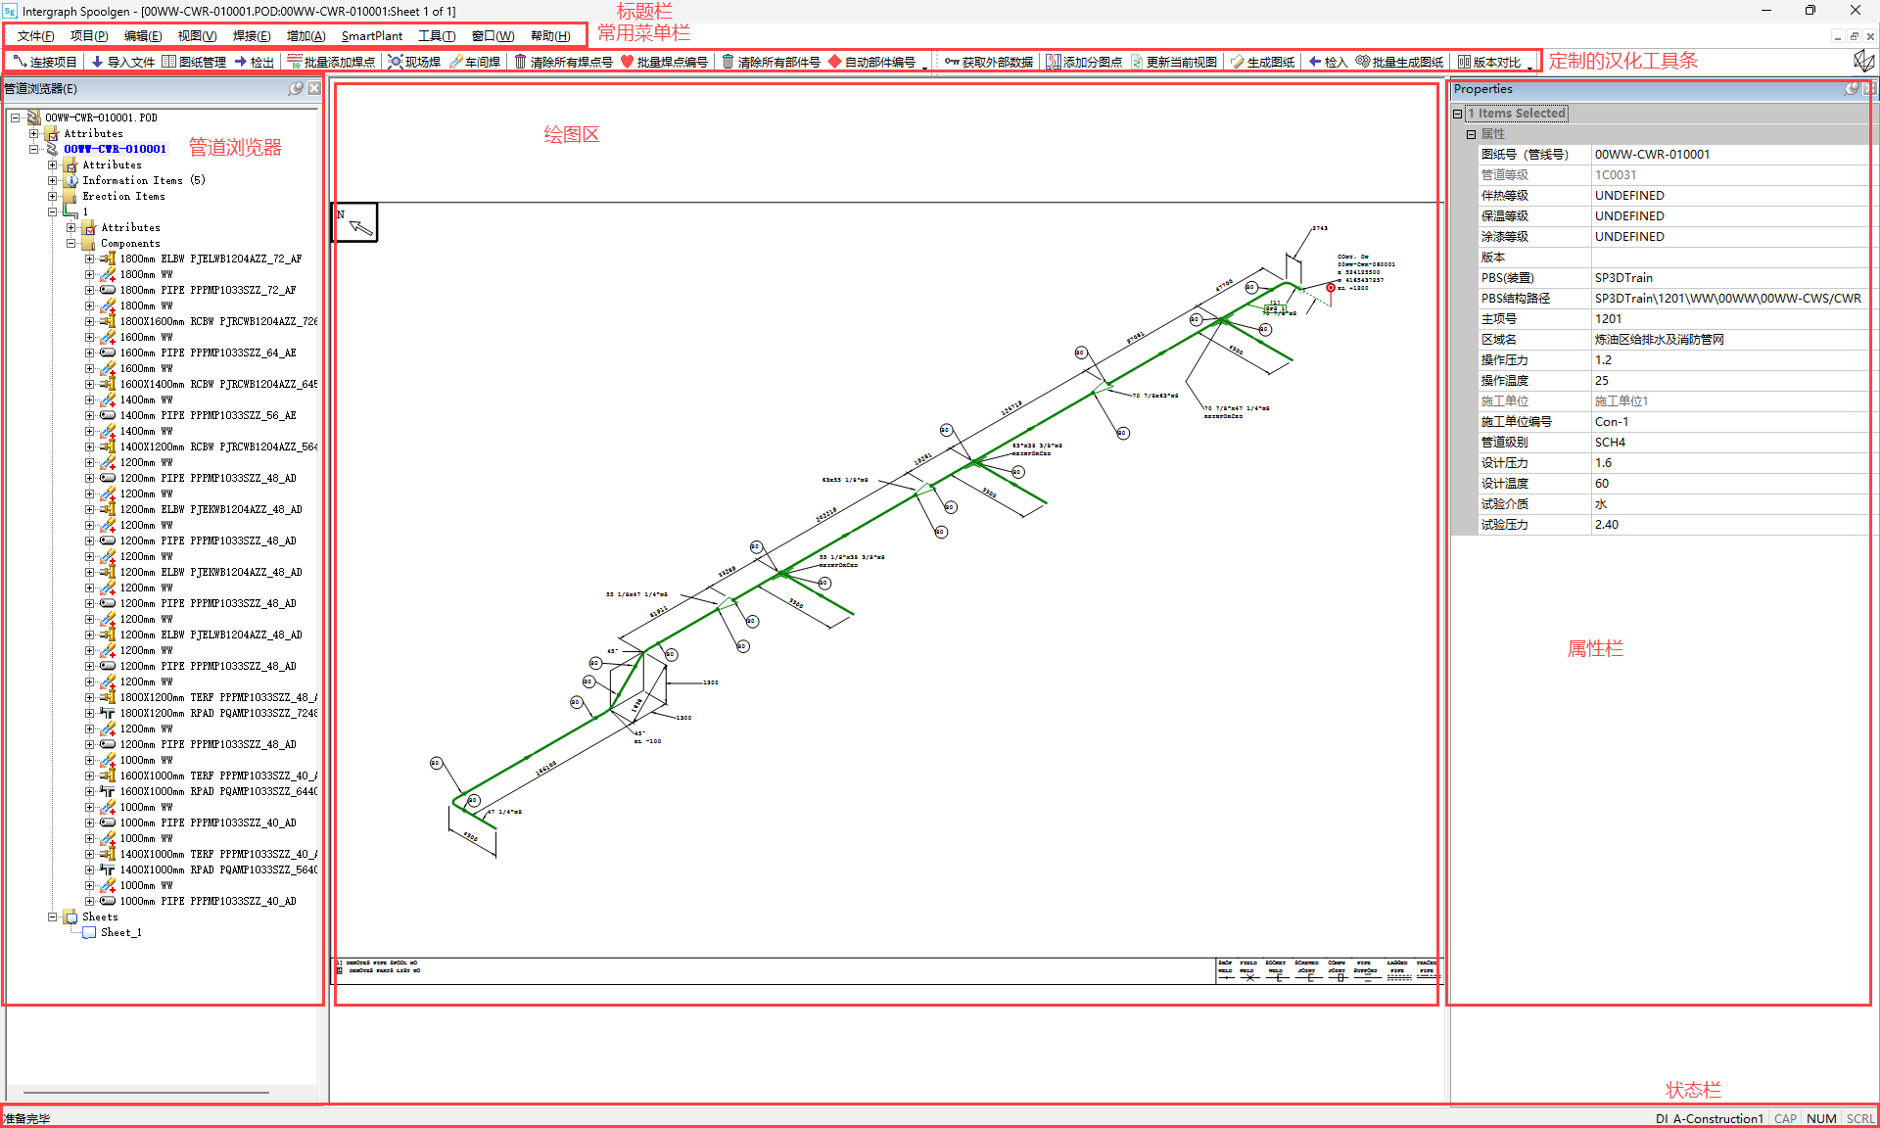Expand the Information Items (5) node
This screenshot has width=1880, height=1128.
pyautogui.click(x=53, y=180)
